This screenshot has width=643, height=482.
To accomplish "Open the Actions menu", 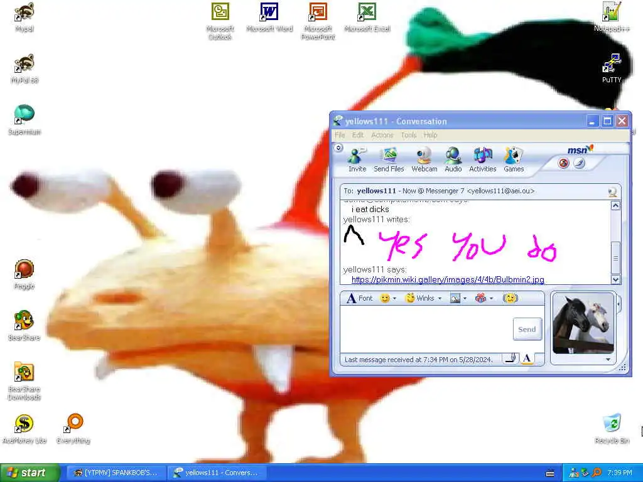I will click(x=382, y=135).
